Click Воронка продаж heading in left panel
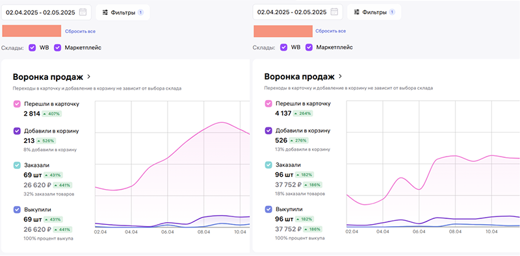Viewport: 520px width, 256px height. (x=48, y=77)
